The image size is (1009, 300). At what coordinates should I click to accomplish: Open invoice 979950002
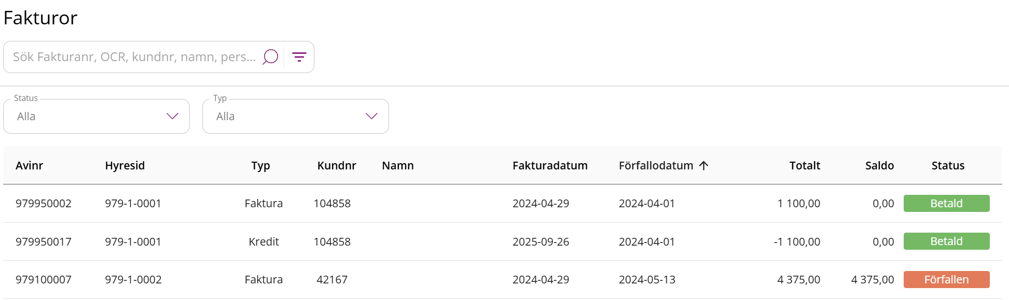click(44, 204)
